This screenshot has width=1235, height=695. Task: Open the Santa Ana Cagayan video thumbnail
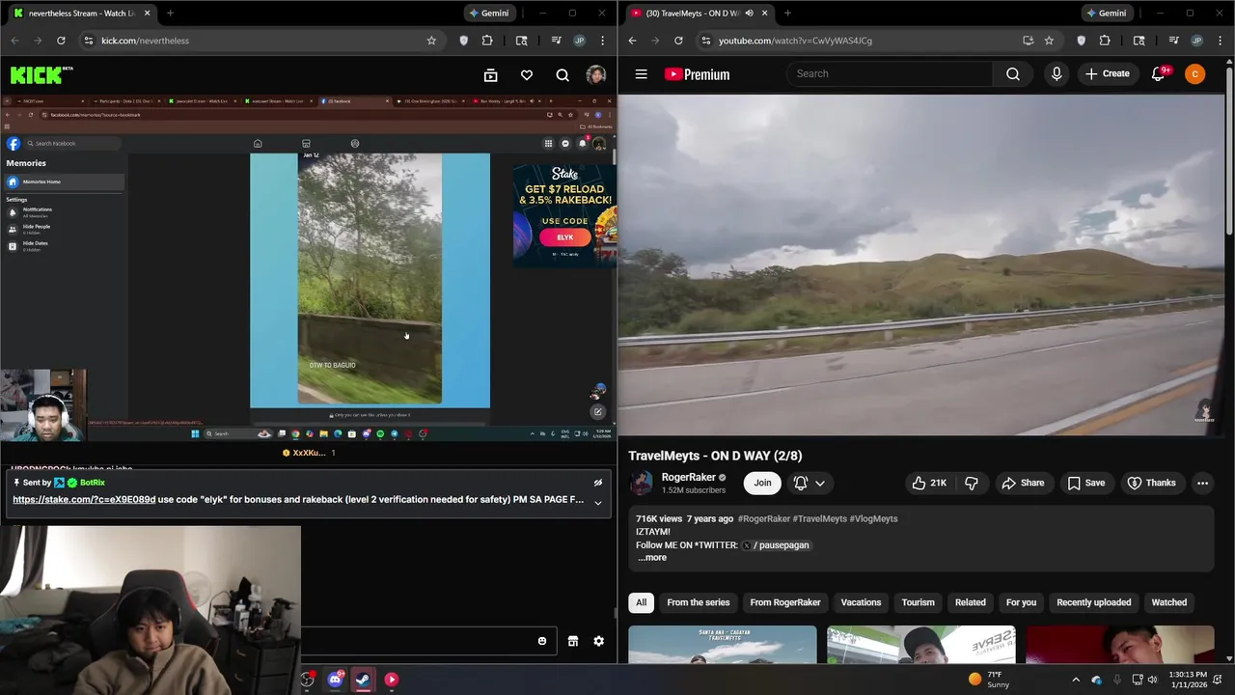(722, 645)
